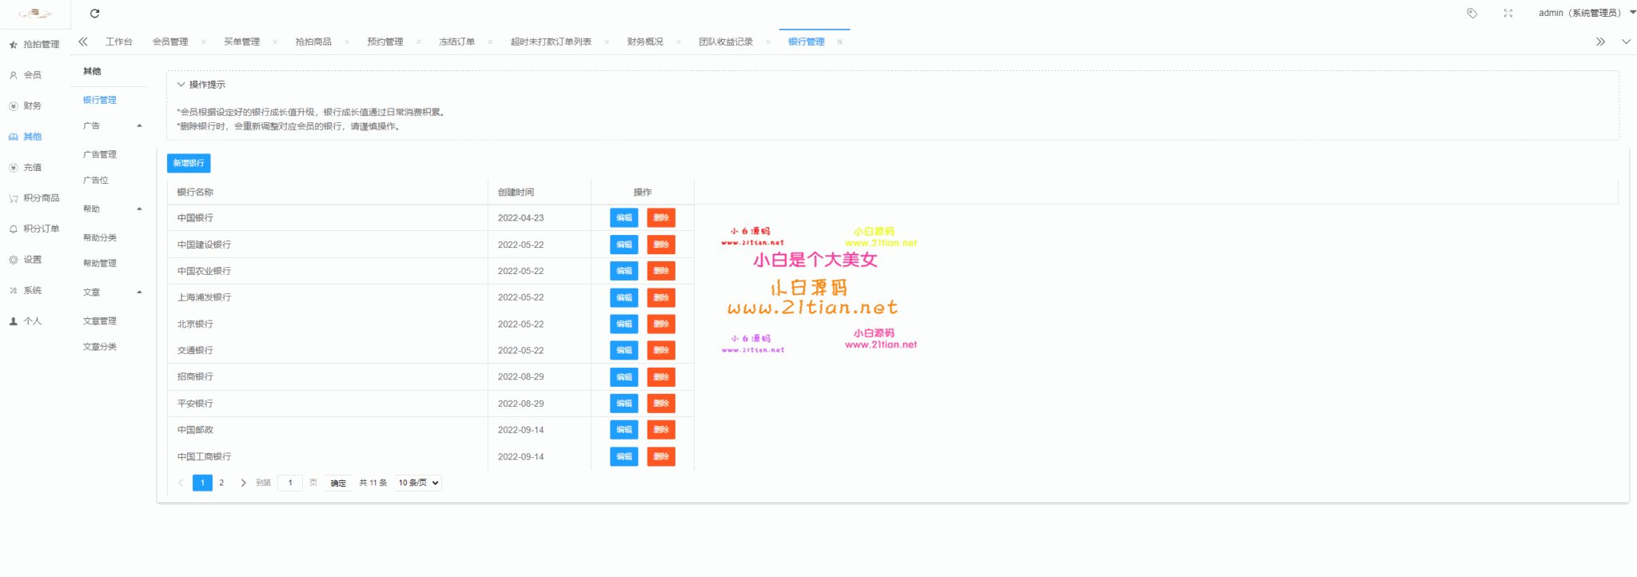Click the site logo in top-left
This screenshot has height=577, width=1637.
coord(35,13)
